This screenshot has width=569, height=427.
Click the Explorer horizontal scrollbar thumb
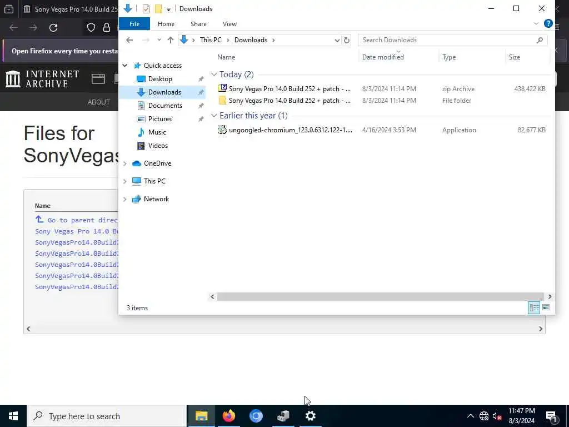pyautogui.click(x=380, y=297)
